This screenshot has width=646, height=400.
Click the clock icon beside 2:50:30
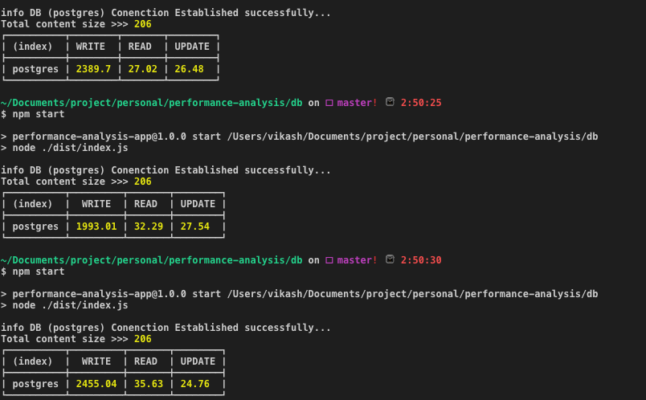click(390, 260)
